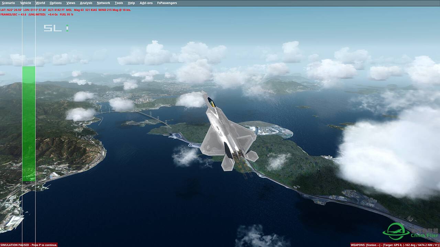Open the Scenario menu
The image size is (440, 247).
(8, 3)
